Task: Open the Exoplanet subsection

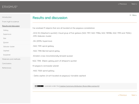Action: tap(7, 55)
